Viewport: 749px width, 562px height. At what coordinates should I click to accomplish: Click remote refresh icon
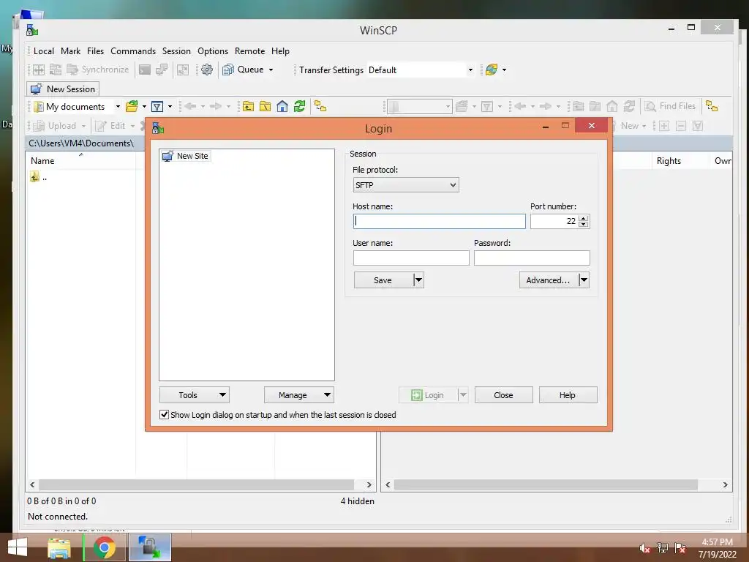630,106
